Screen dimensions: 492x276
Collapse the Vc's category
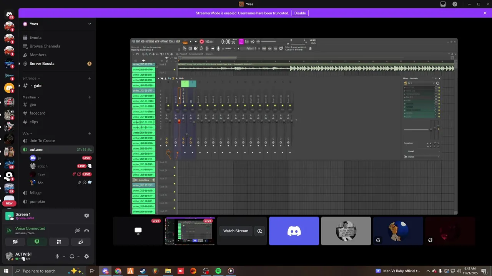tap(27, 133)
